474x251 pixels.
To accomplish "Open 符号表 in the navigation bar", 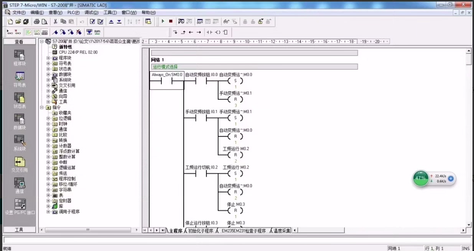I will tap(19, 79).
